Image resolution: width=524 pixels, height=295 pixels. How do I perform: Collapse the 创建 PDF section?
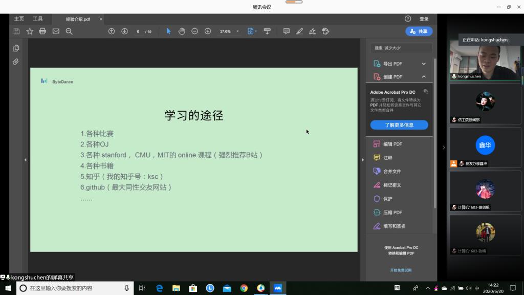pyautogui.click(x=424, y=77)
